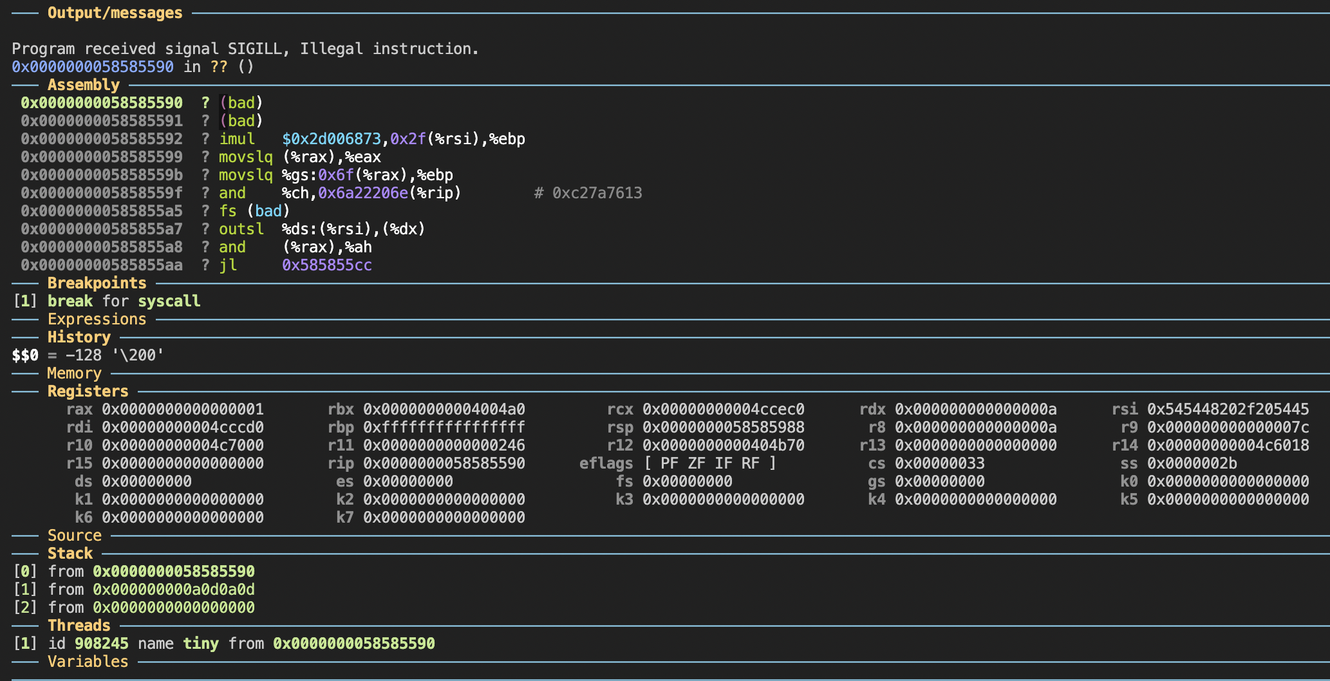The image size is (1330, 681).
Task: Click the $$0 history value entry
Action: 88,355
